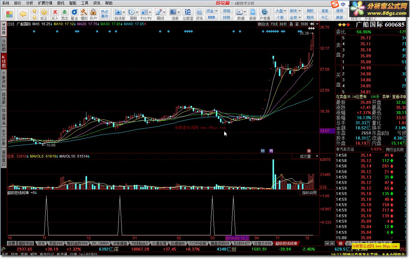
Task: Open the 智能 menu
Action: 73,3
